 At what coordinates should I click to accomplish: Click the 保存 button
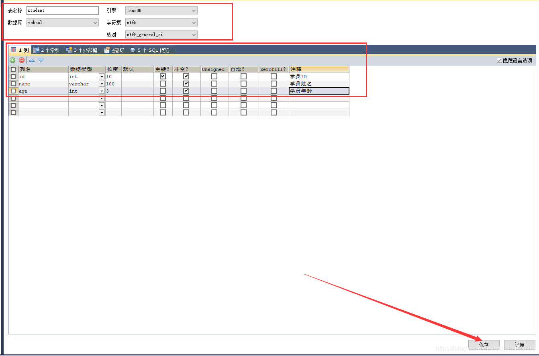(484, 345)
